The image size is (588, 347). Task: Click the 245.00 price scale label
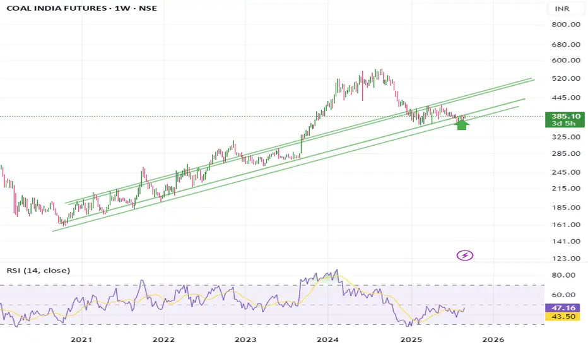[x=566, y=172]
